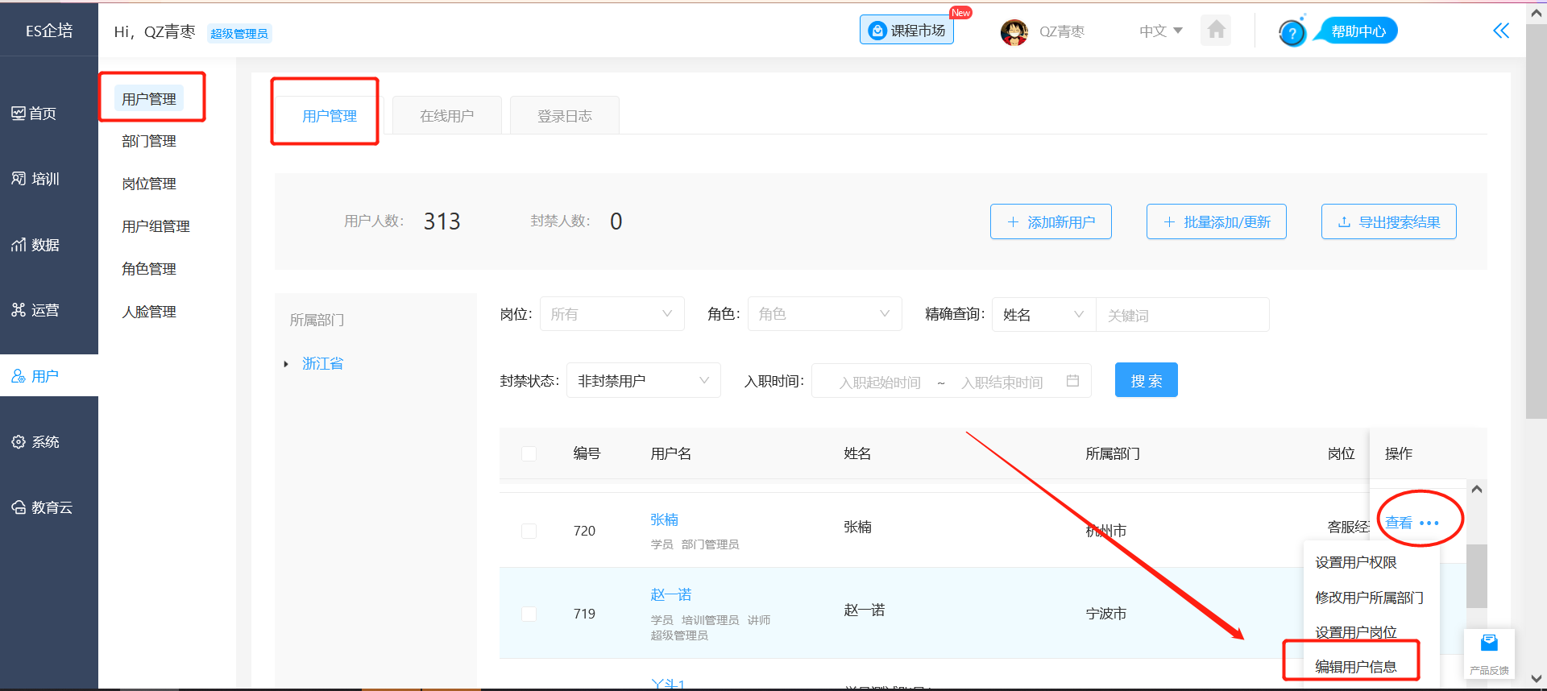Expand the 浙江省 department tree node
This screenshot has height=691, width=1547.
click(286, 364)
